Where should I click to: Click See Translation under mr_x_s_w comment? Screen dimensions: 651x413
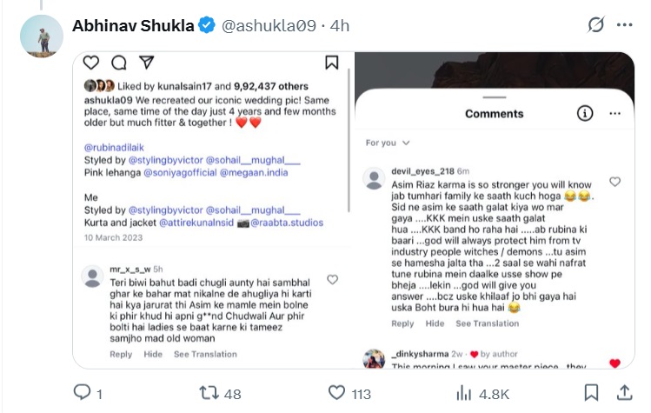pos(205,354)
